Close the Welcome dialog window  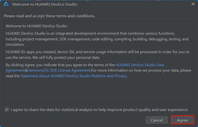(193, 4)
